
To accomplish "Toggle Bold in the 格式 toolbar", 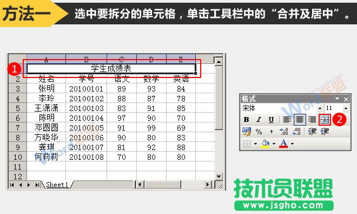I will (246, 120).
